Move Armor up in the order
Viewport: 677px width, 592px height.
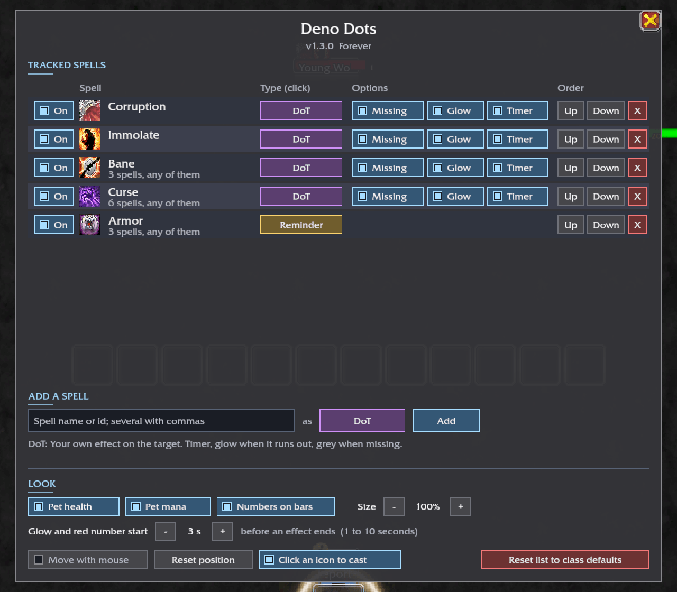[x=571, y=225]
